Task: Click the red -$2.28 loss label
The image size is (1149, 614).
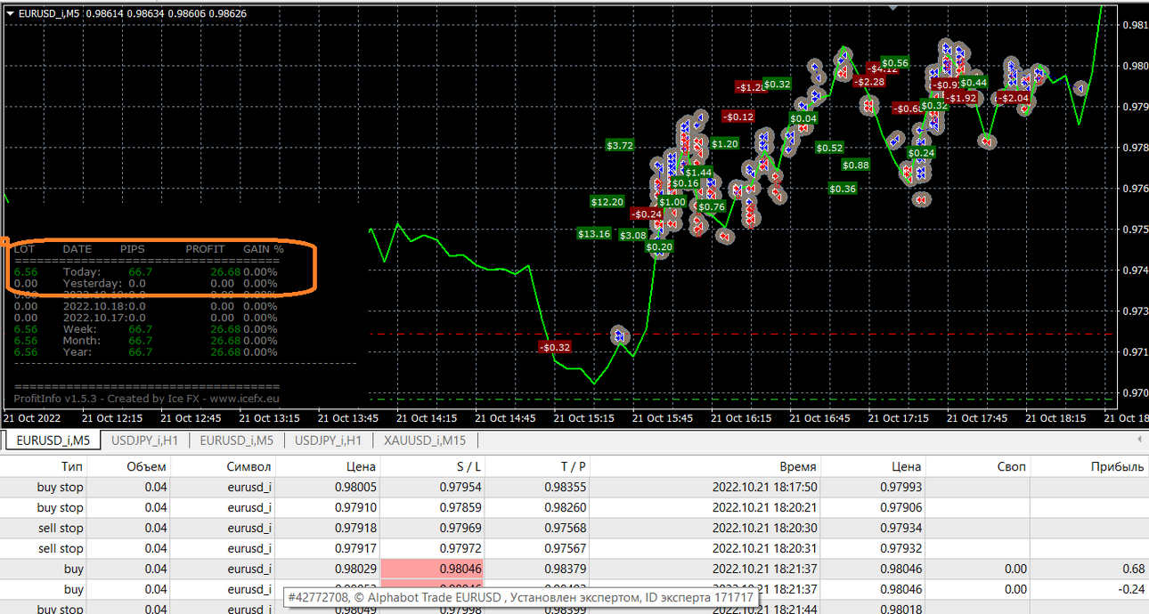Action: (869, 82)
